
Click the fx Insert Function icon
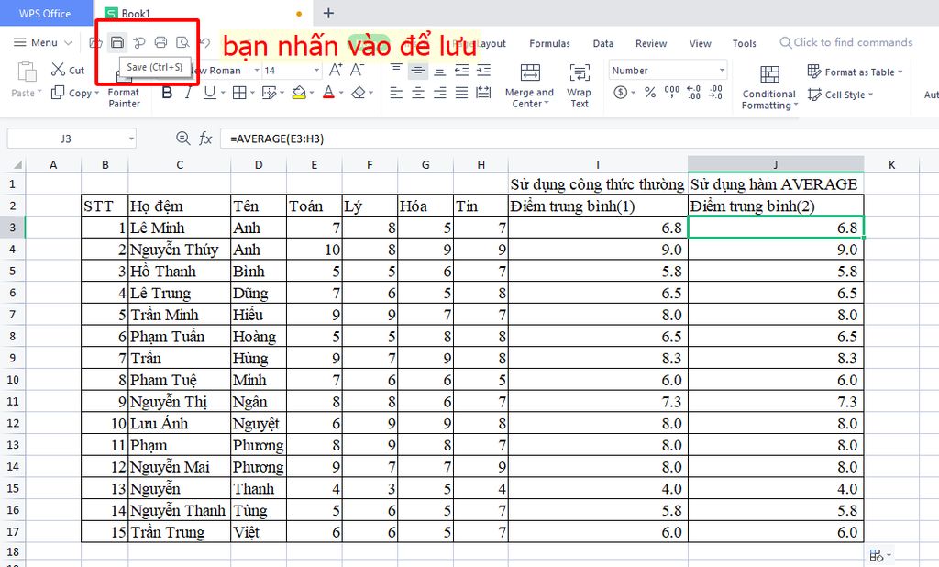point(205,139)
